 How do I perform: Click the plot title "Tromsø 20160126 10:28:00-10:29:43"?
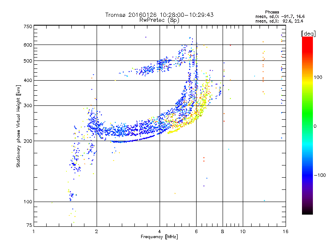coord(159,15)
